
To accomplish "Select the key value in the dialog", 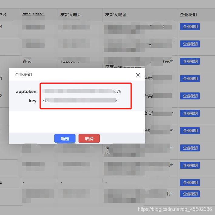I will 80,100.
